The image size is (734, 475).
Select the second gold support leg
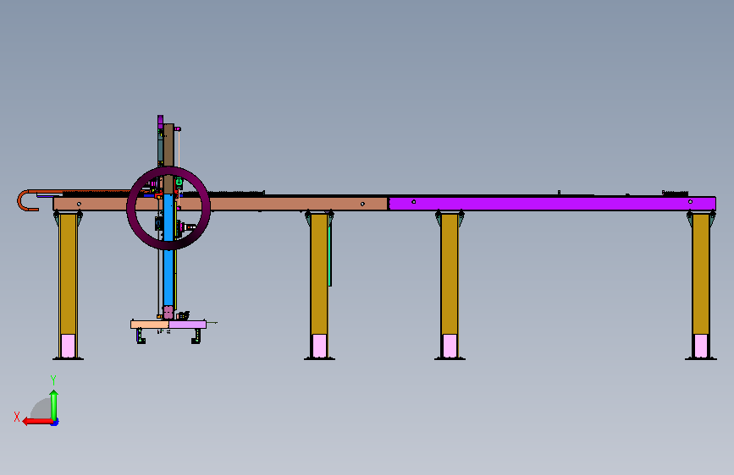point(319,274)
